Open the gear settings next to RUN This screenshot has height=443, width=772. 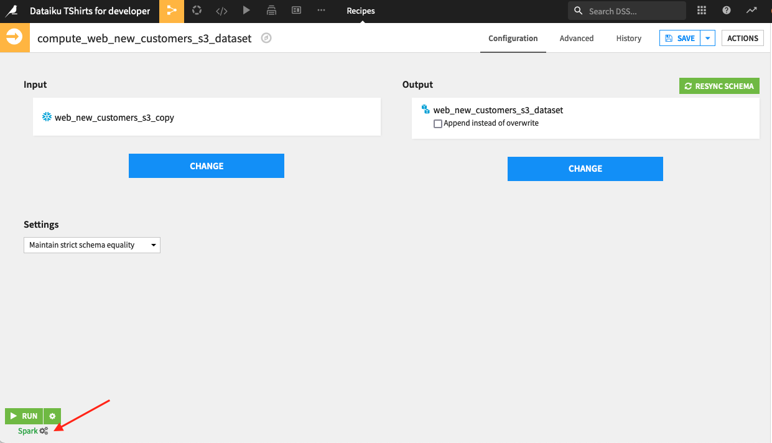click(x=52, y=416)
